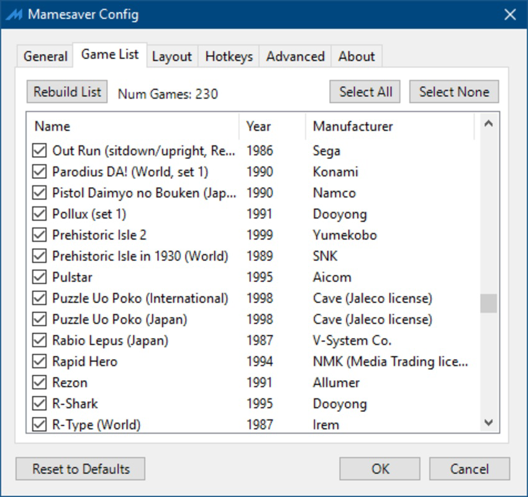Click the Reset to Defaults button
Screen dimensions: 528x497
[x=81, y=468]
